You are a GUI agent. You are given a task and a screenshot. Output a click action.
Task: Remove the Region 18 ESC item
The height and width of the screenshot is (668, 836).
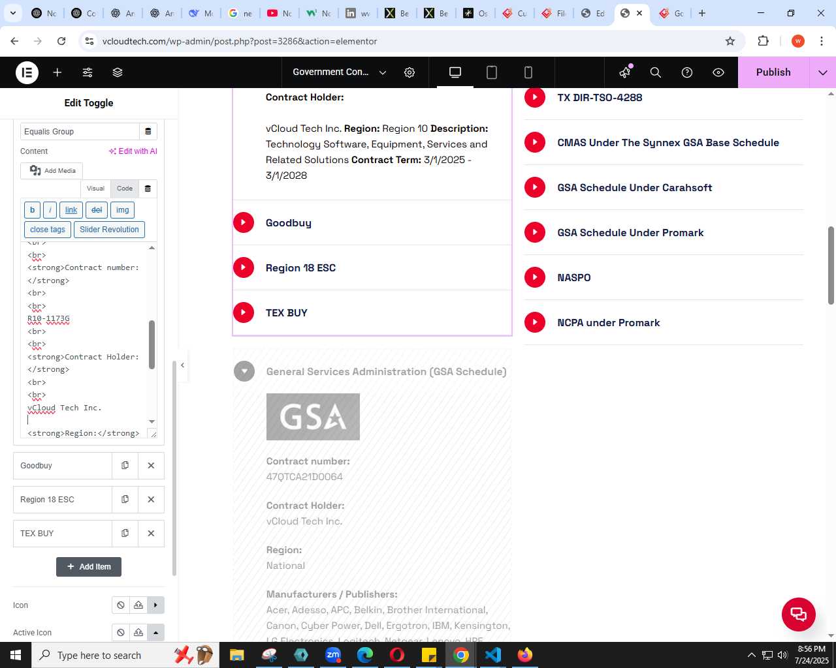pos(151,500)
